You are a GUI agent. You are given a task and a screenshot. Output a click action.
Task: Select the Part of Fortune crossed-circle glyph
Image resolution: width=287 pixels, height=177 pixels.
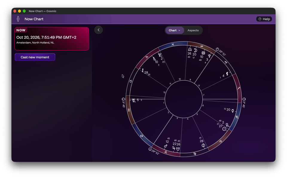[203, 53]
